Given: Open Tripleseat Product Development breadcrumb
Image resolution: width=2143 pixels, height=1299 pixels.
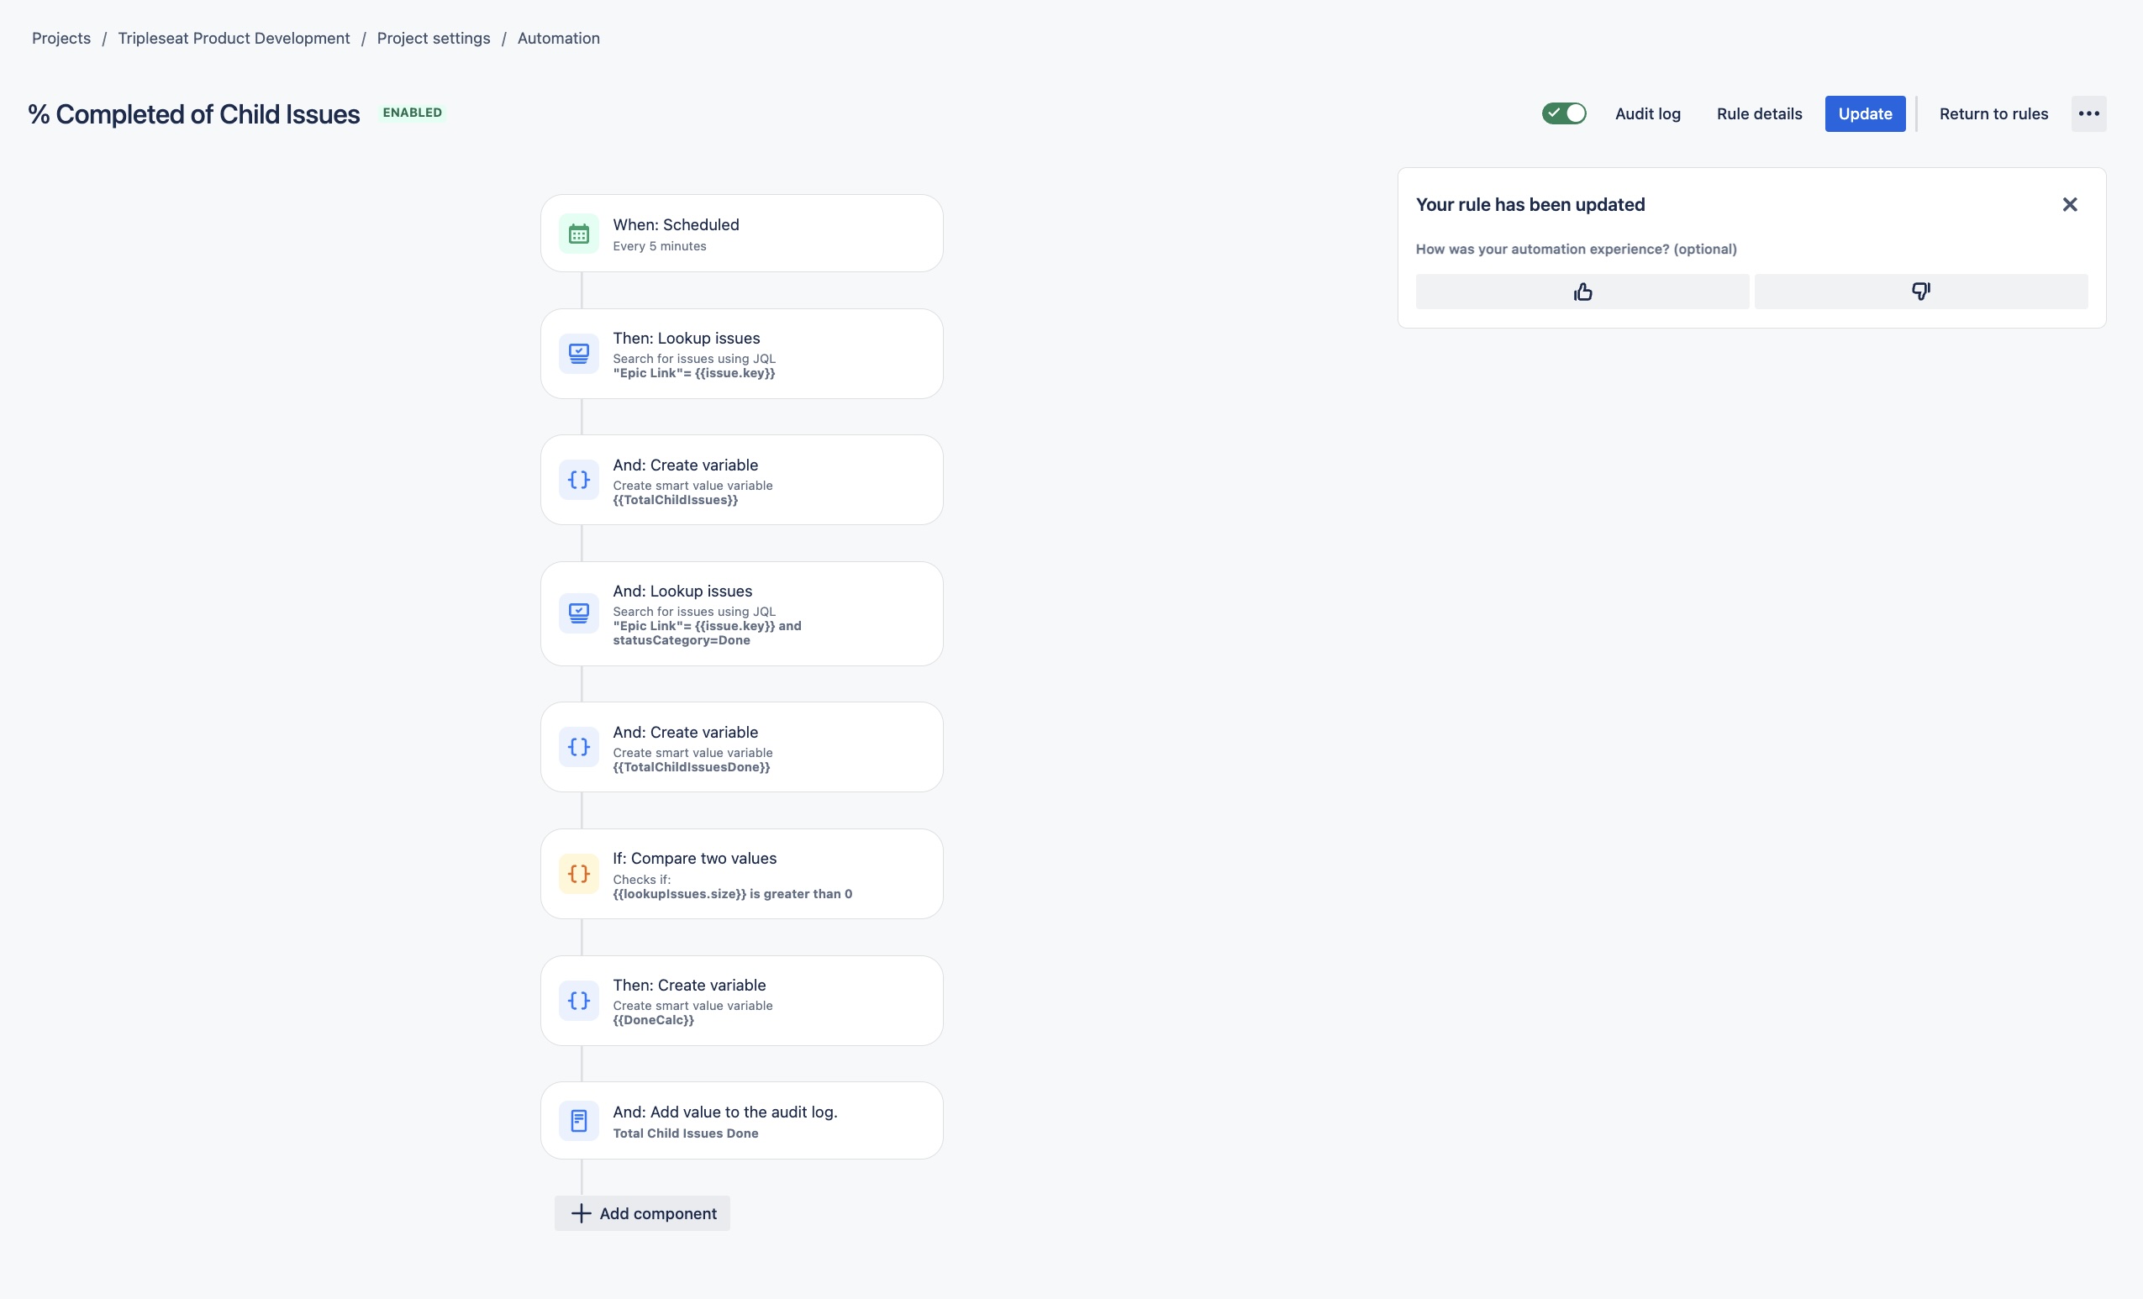Looking at the screenshot, I should coord(234,39).
